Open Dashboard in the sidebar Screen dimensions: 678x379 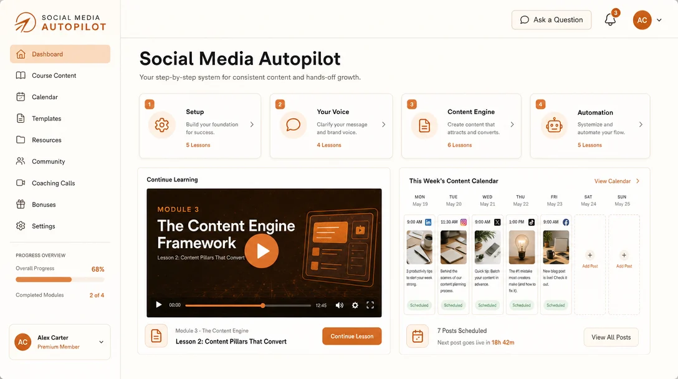coord(60,54)
